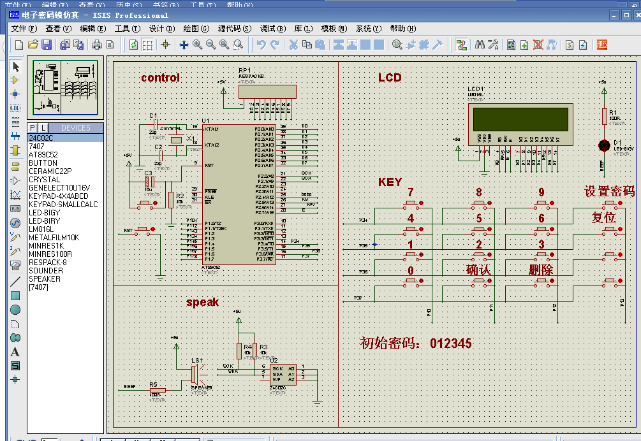Open the property assignment tool

coord(494,45)
